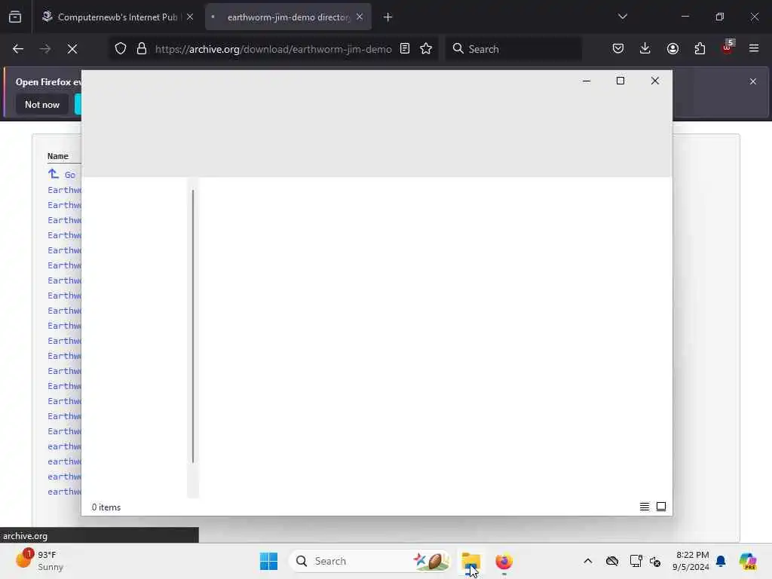Click the Firefox Search box

pos(513,49)
